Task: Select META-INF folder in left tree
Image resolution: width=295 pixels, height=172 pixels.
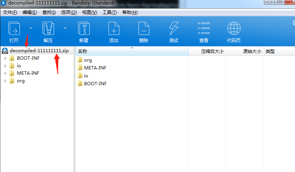Action: pyautogui.click(x=24, y=73)
